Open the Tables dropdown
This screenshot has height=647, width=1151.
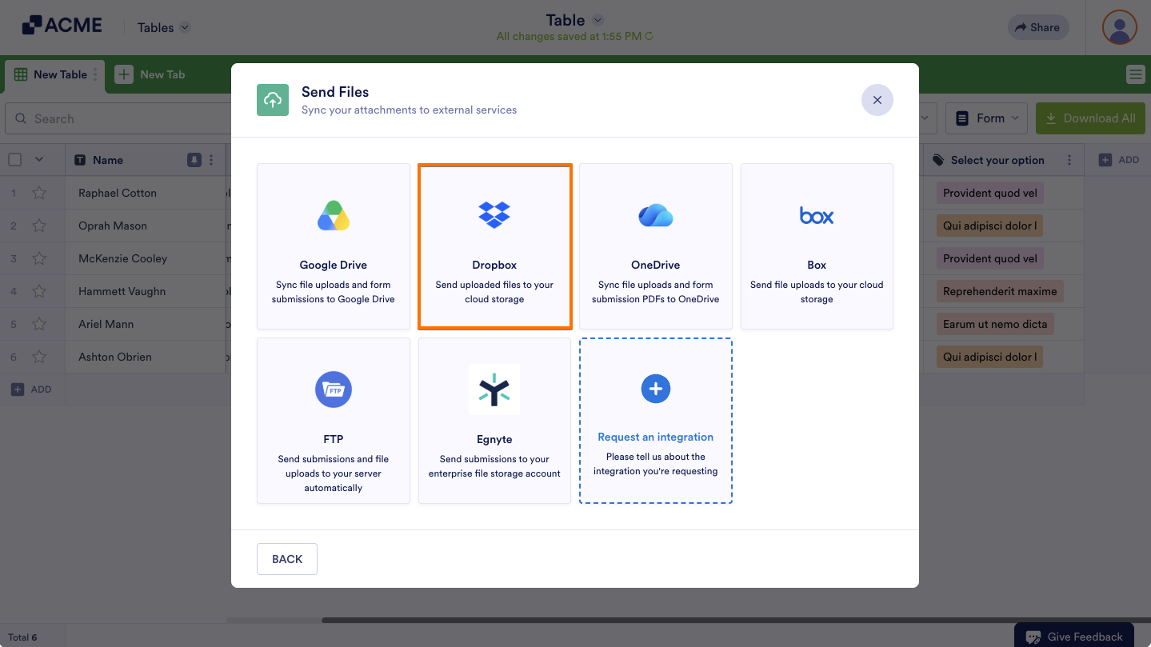[164, 27]
